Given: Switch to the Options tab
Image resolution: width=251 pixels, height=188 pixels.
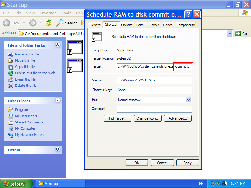Looking at the screenshot, I should tap(127, 25).
